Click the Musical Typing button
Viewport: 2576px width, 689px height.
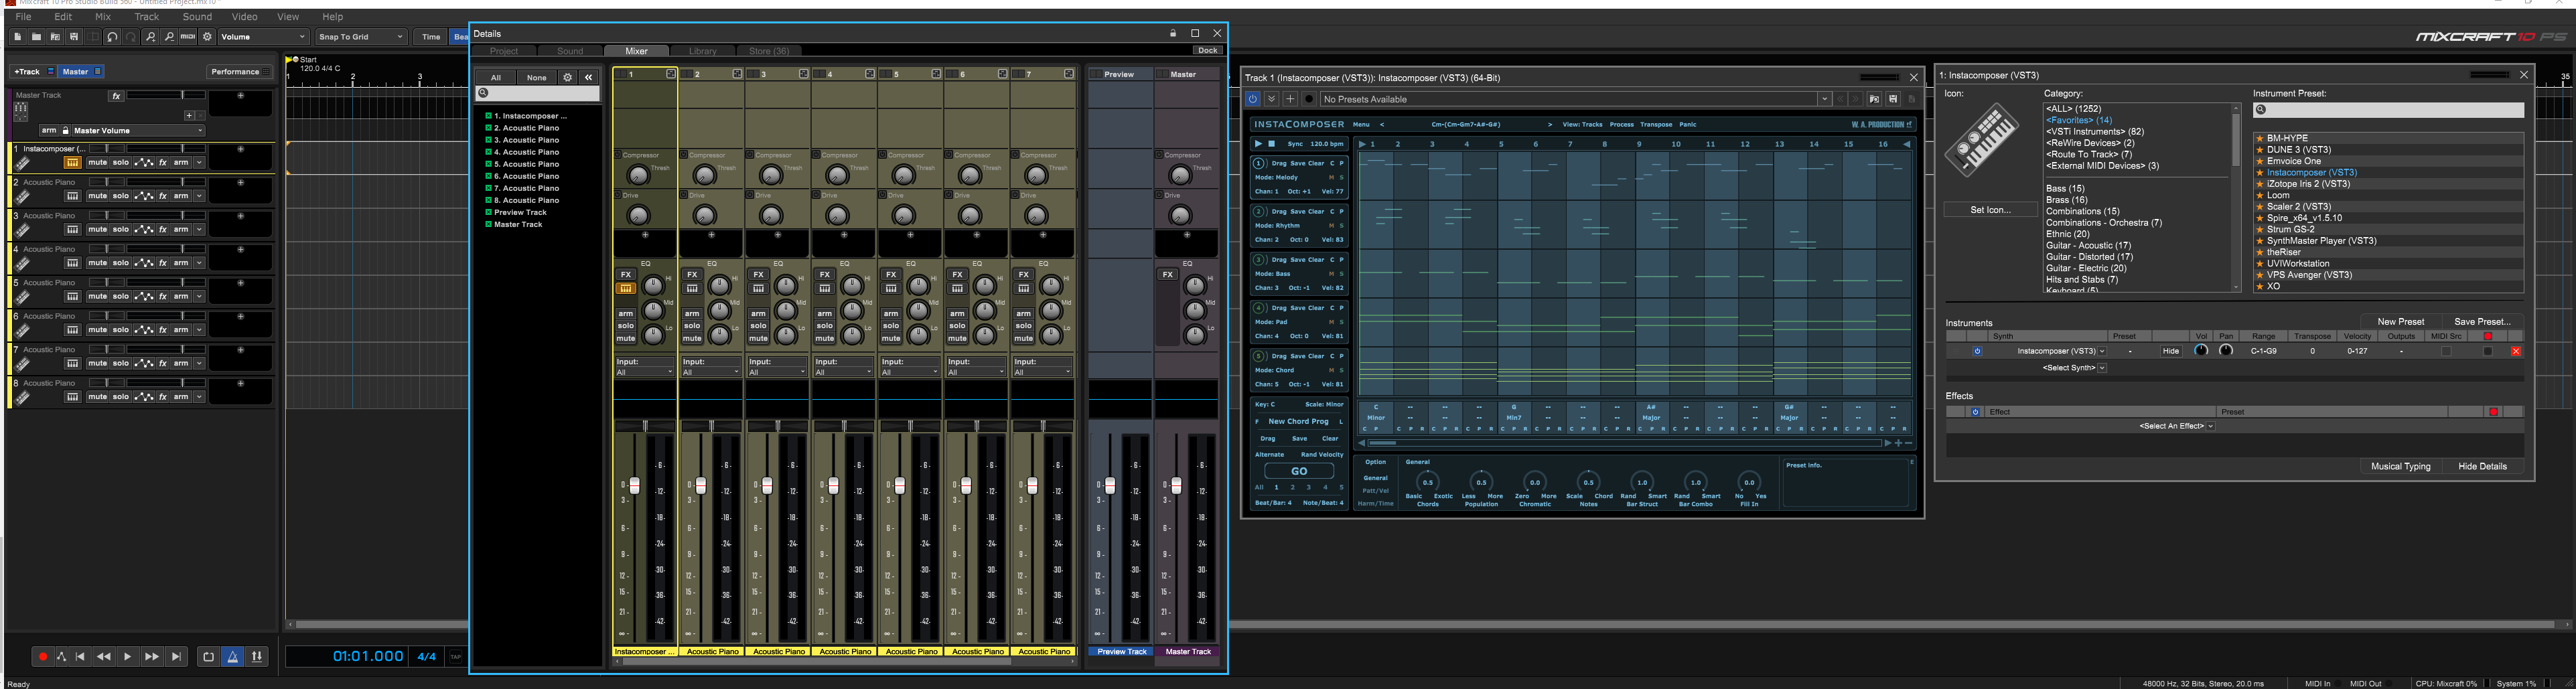pyautogui.click(x=2400, y=467)
